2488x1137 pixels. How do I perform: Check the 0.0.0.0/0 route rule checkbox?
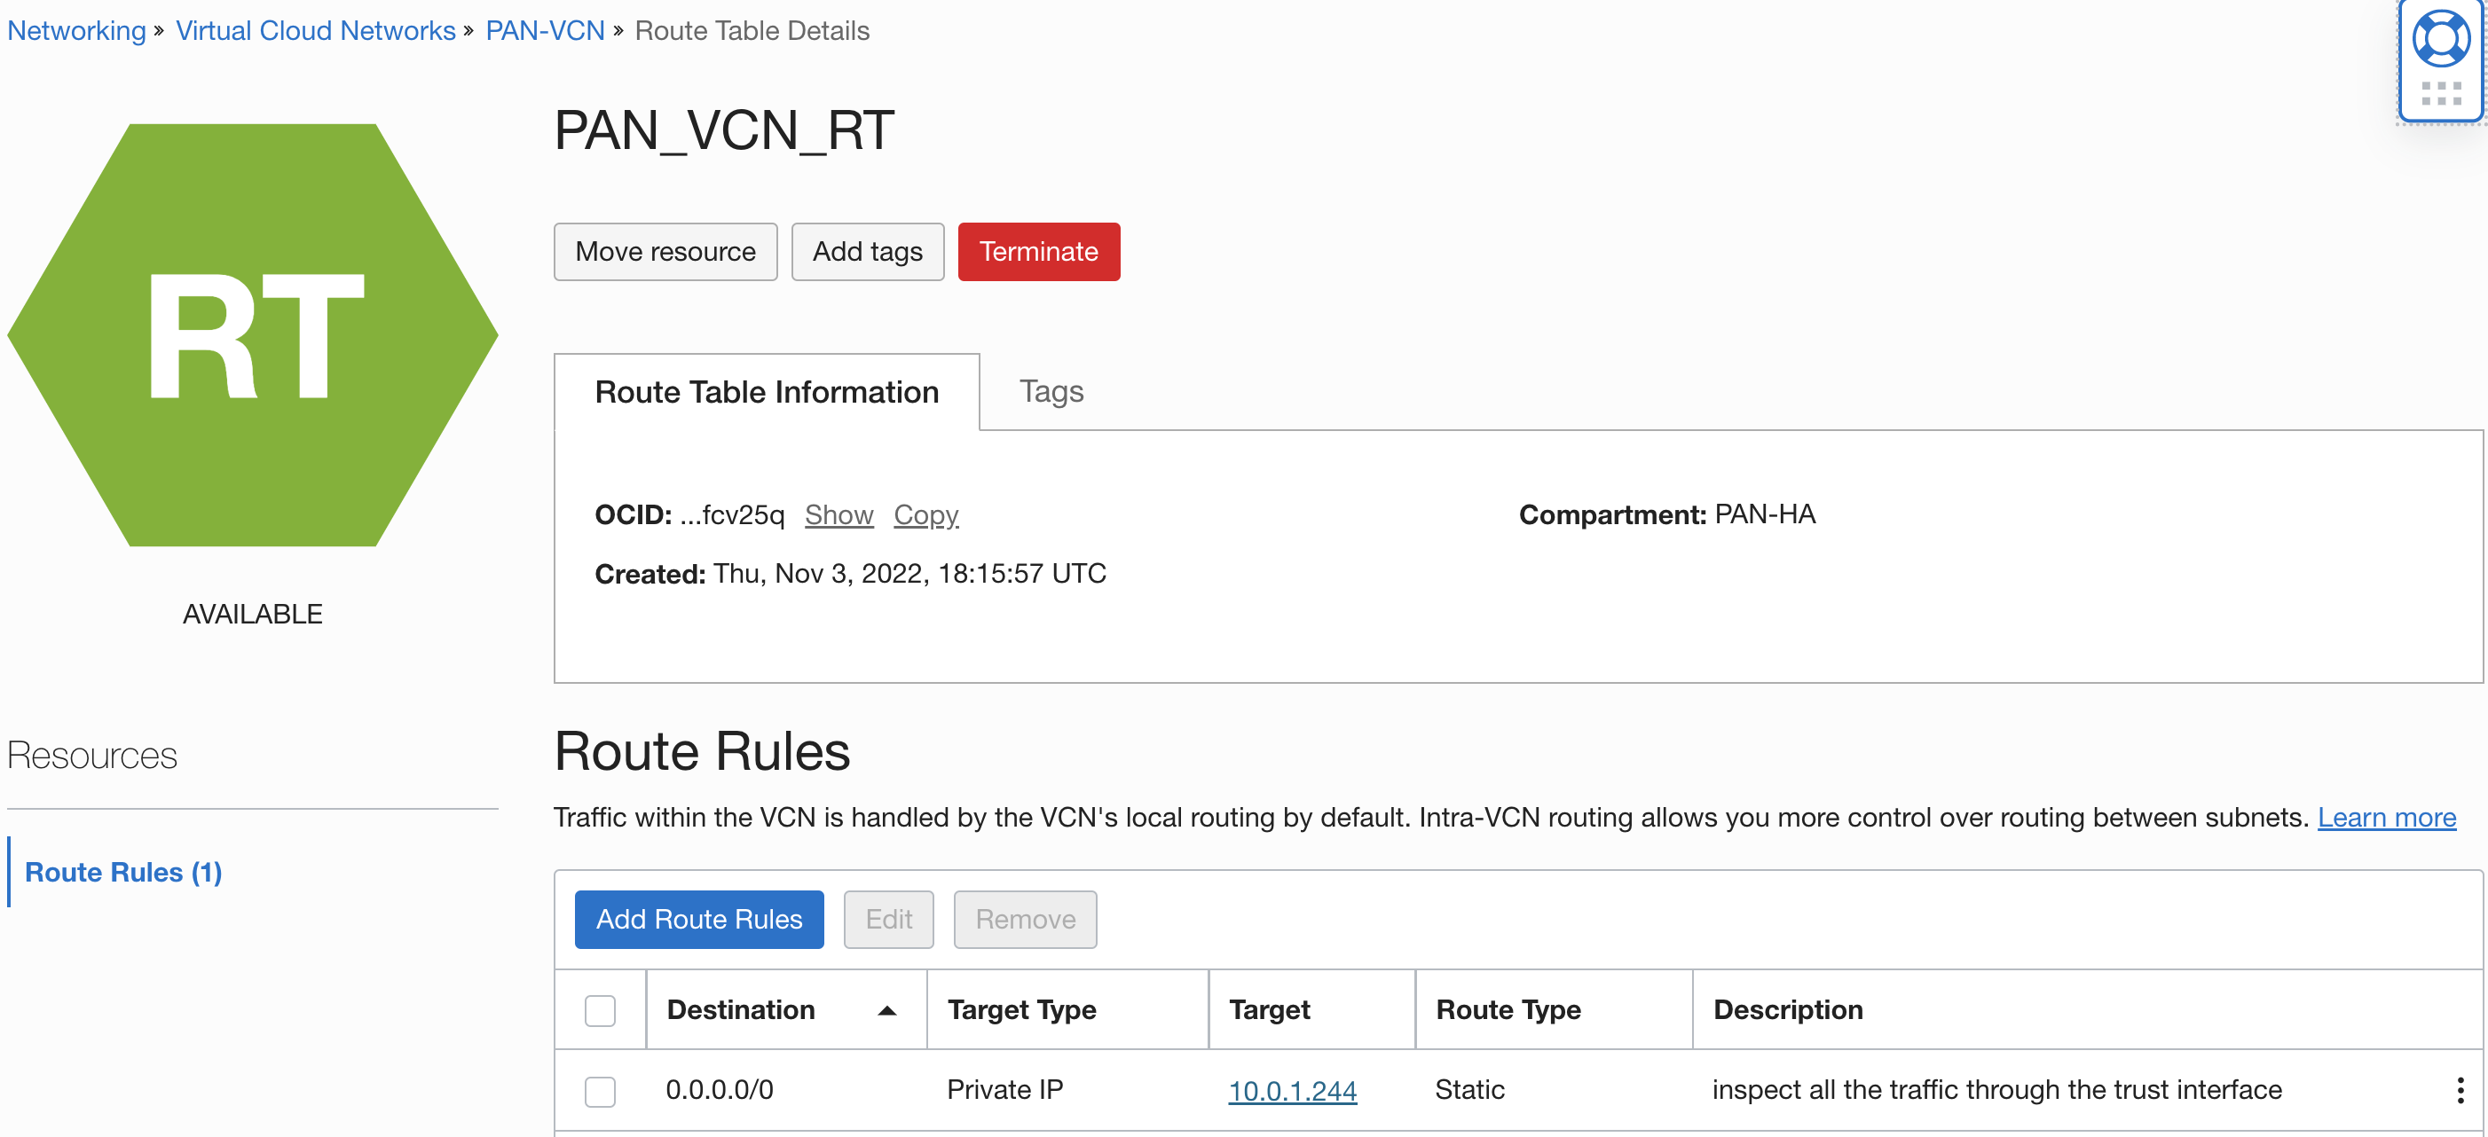pos(600,1092)
